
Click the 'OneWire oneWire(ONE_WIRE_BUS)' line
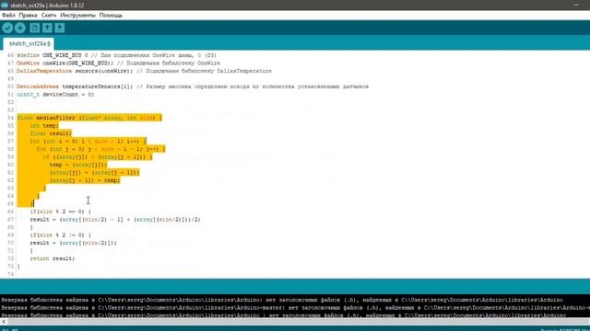tap(119, 63)
